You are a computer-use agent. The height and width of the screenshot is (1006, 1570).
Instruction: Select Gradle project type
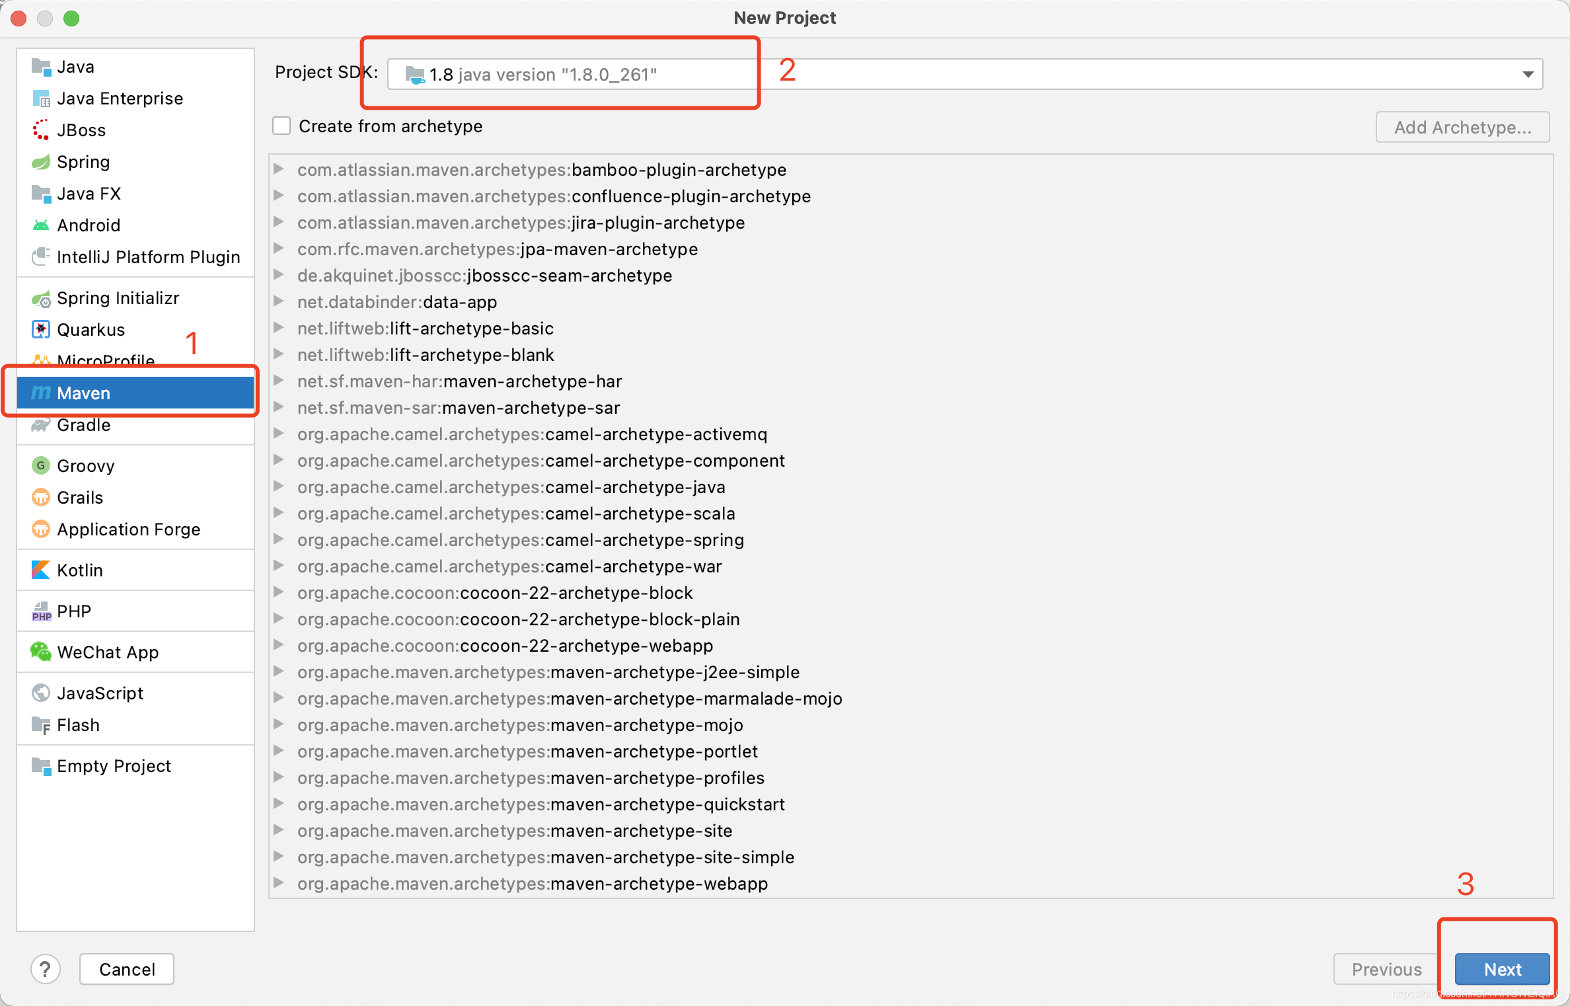[85, 426]
